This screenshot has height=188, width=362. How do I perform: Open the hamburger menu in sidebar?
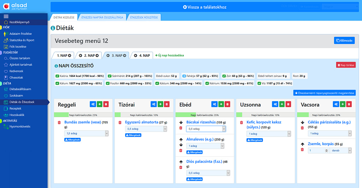point(6,16)
